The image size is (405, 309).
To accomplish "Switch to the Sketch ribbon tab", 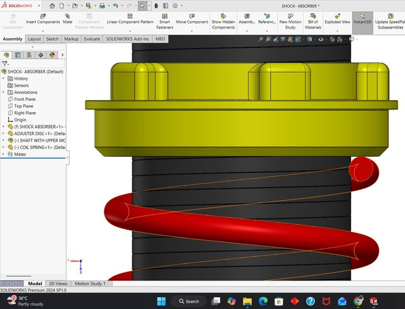I will [52, 39].
